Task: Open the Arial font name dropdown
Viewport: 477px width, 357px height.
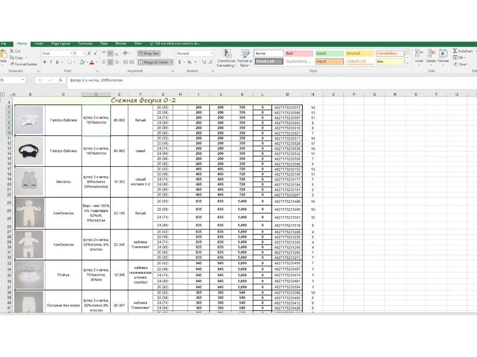Action: click(71, 53)
